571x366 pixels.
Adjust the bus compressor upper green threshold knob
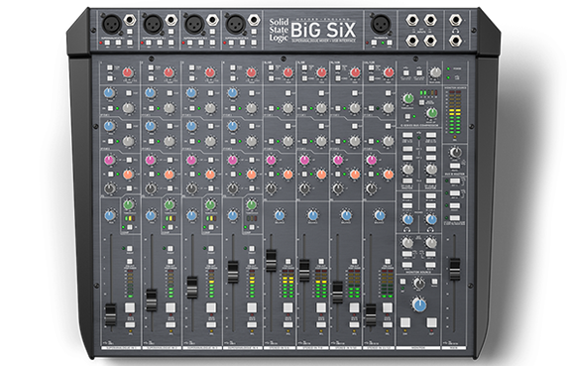(x=408, y=98)
